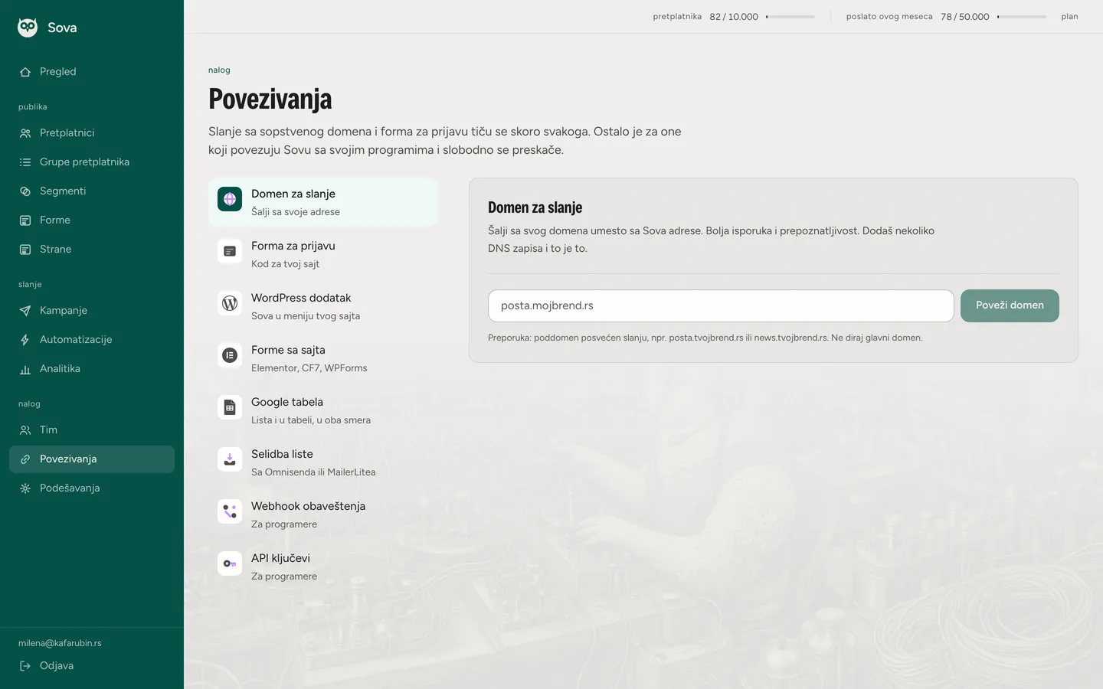Select the Forme sa sajta icon
The image size is (1103, 689).
tap(230, 355)
